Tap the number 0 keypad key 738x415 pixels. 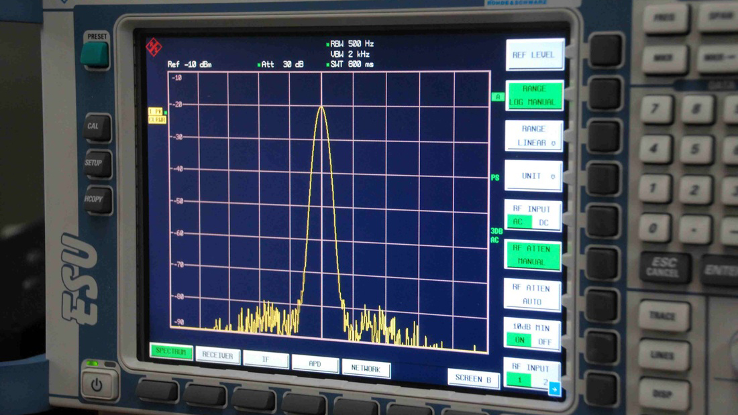pos(653,229)
